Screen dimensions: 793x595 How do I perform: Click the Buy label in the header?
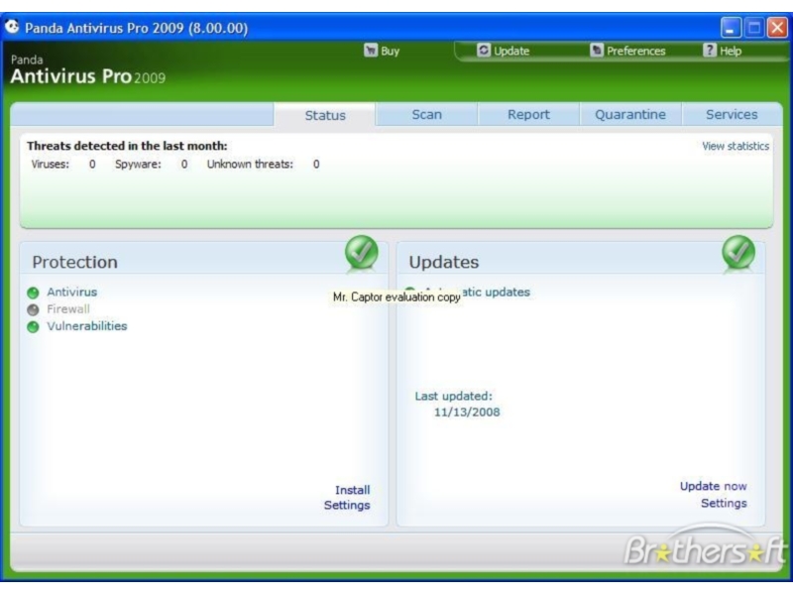coord(390,52)
